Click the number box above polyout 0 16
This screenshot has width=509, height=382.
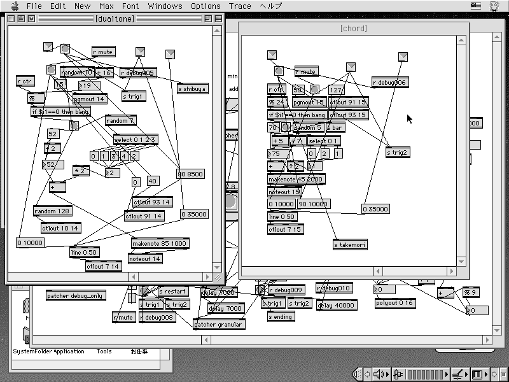pos(384,289)
